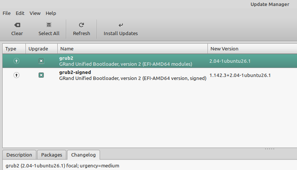
Task: Sort updates by the Name column header
Action: click(133, 49)
